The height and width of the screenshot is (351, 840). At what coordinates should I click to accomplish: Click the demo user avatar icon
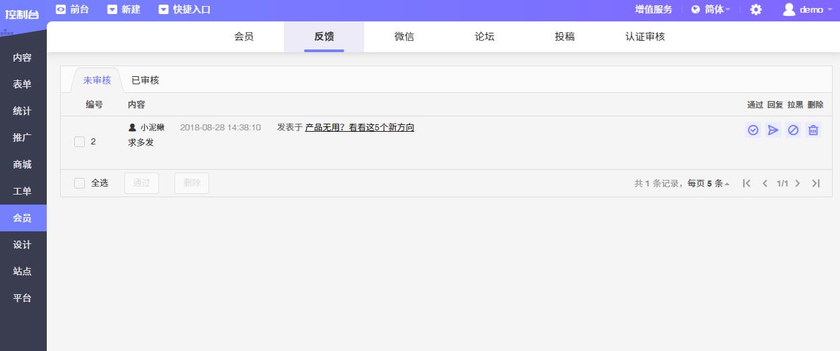[789, 9]
